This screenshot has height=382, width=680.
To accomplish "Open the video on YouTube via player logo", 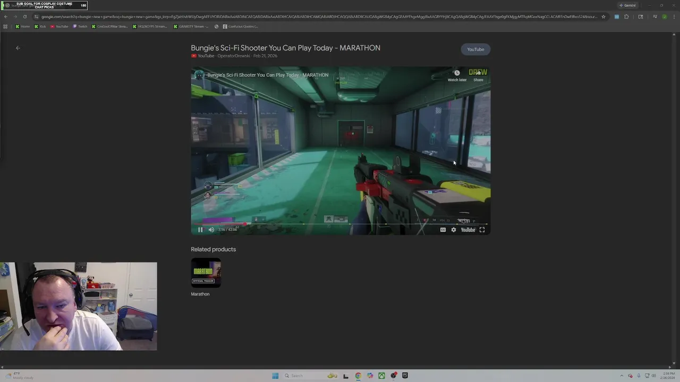I will pyautogui.click(x=468, y=230).
